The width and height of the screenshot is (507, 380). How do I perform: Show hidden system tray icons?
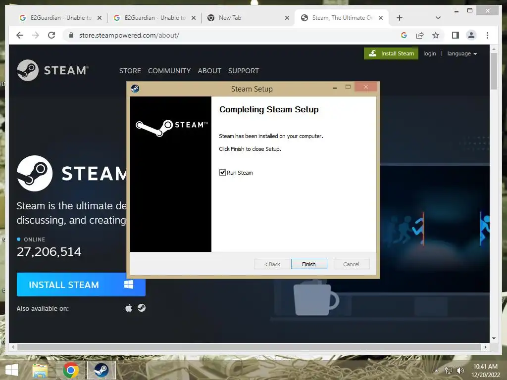coord(437,370)
